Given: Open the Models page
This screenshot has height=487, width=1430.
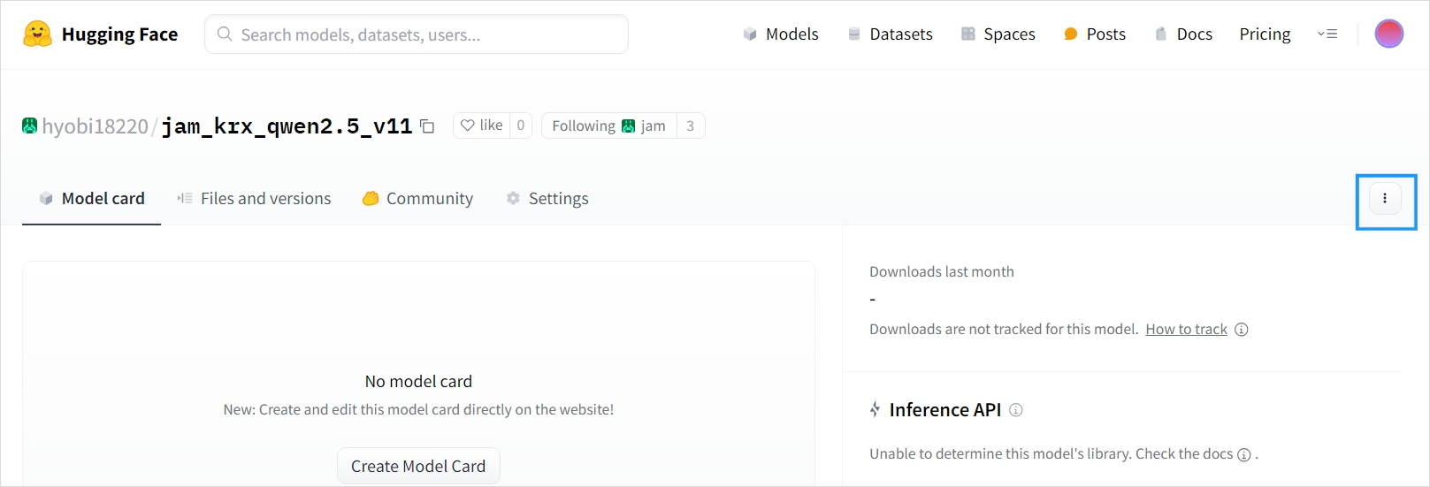Looking at the screenshot, I should point(781,34).
